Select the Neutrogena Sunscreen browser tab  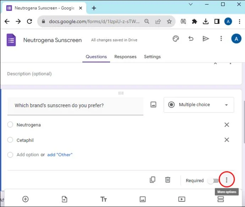(44, 8)
